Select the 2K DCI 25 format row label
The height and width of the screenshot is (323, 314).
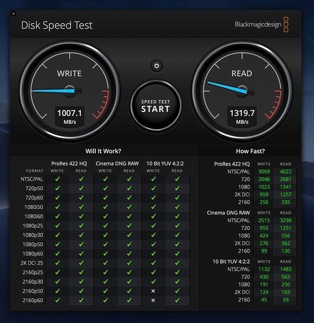pos(33,263)
